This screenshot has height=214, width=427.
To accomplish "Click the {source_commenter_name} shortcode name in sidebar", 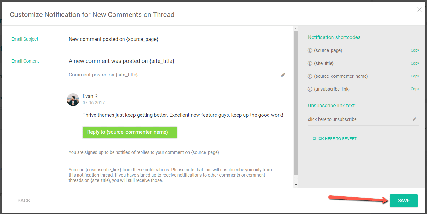I will [x=341, y=76].
